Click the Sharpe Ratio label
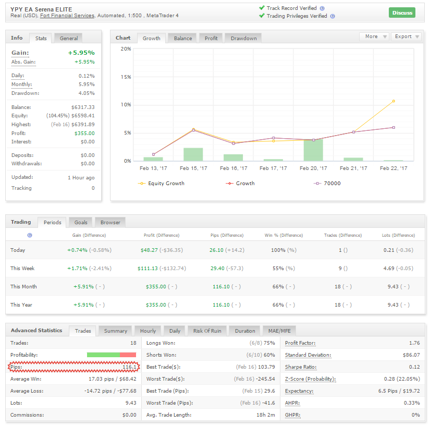The image size is (430, 425). point(301,367)
